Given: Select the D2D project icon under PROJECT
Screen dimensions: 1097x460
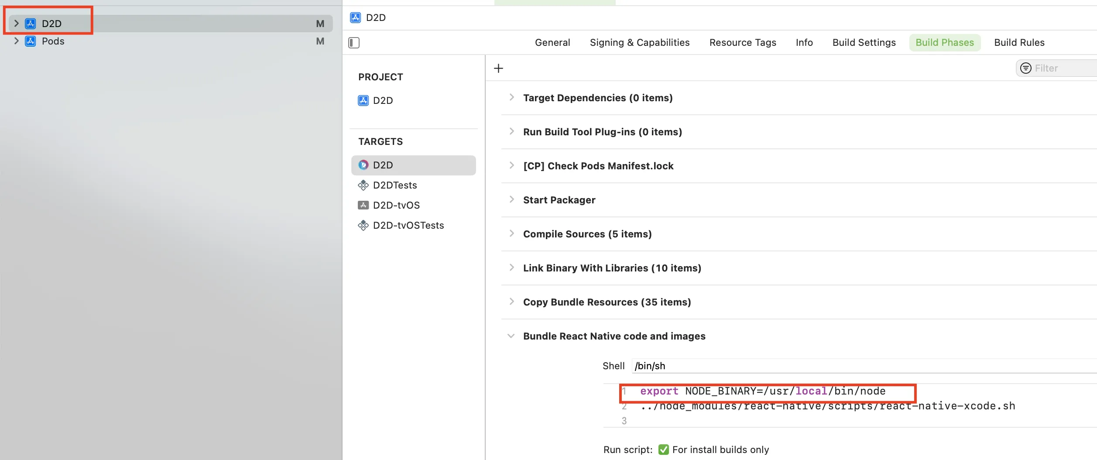Looking at the screenshot, I should (363, 101).
